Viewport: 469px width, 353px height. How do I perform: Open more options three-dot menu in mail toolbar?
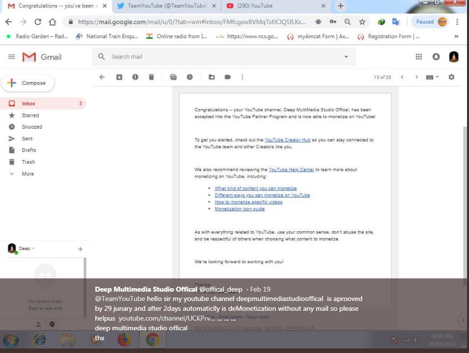click(x=242, y=77)
